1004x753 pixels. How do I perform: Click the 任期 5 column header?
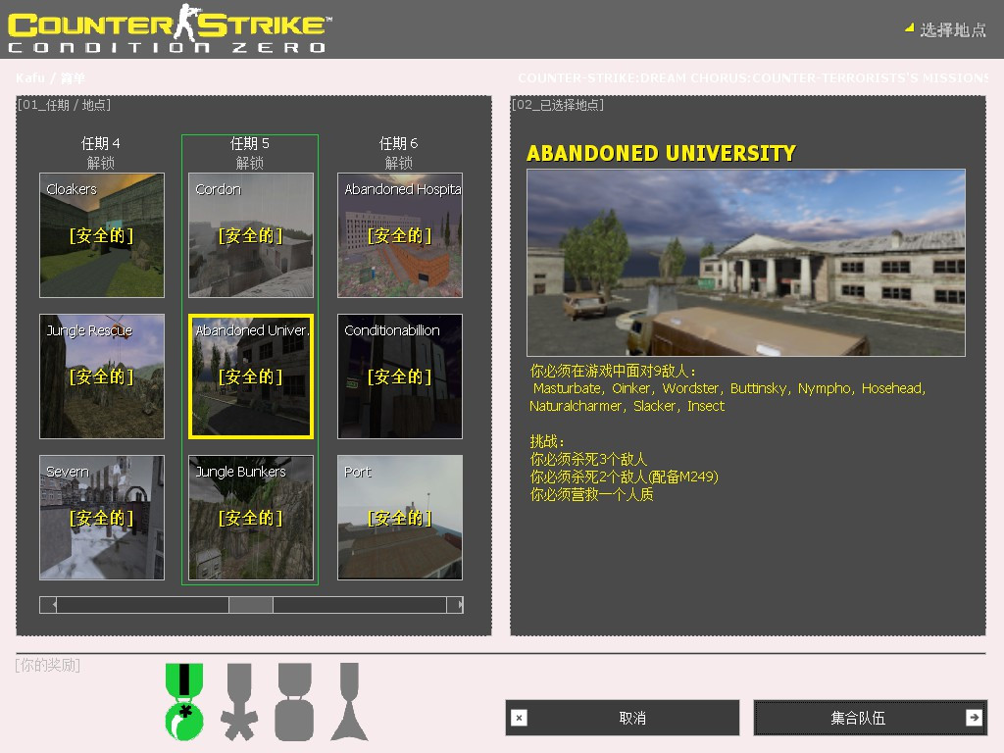pyautogui.click(x=250, y=143)
